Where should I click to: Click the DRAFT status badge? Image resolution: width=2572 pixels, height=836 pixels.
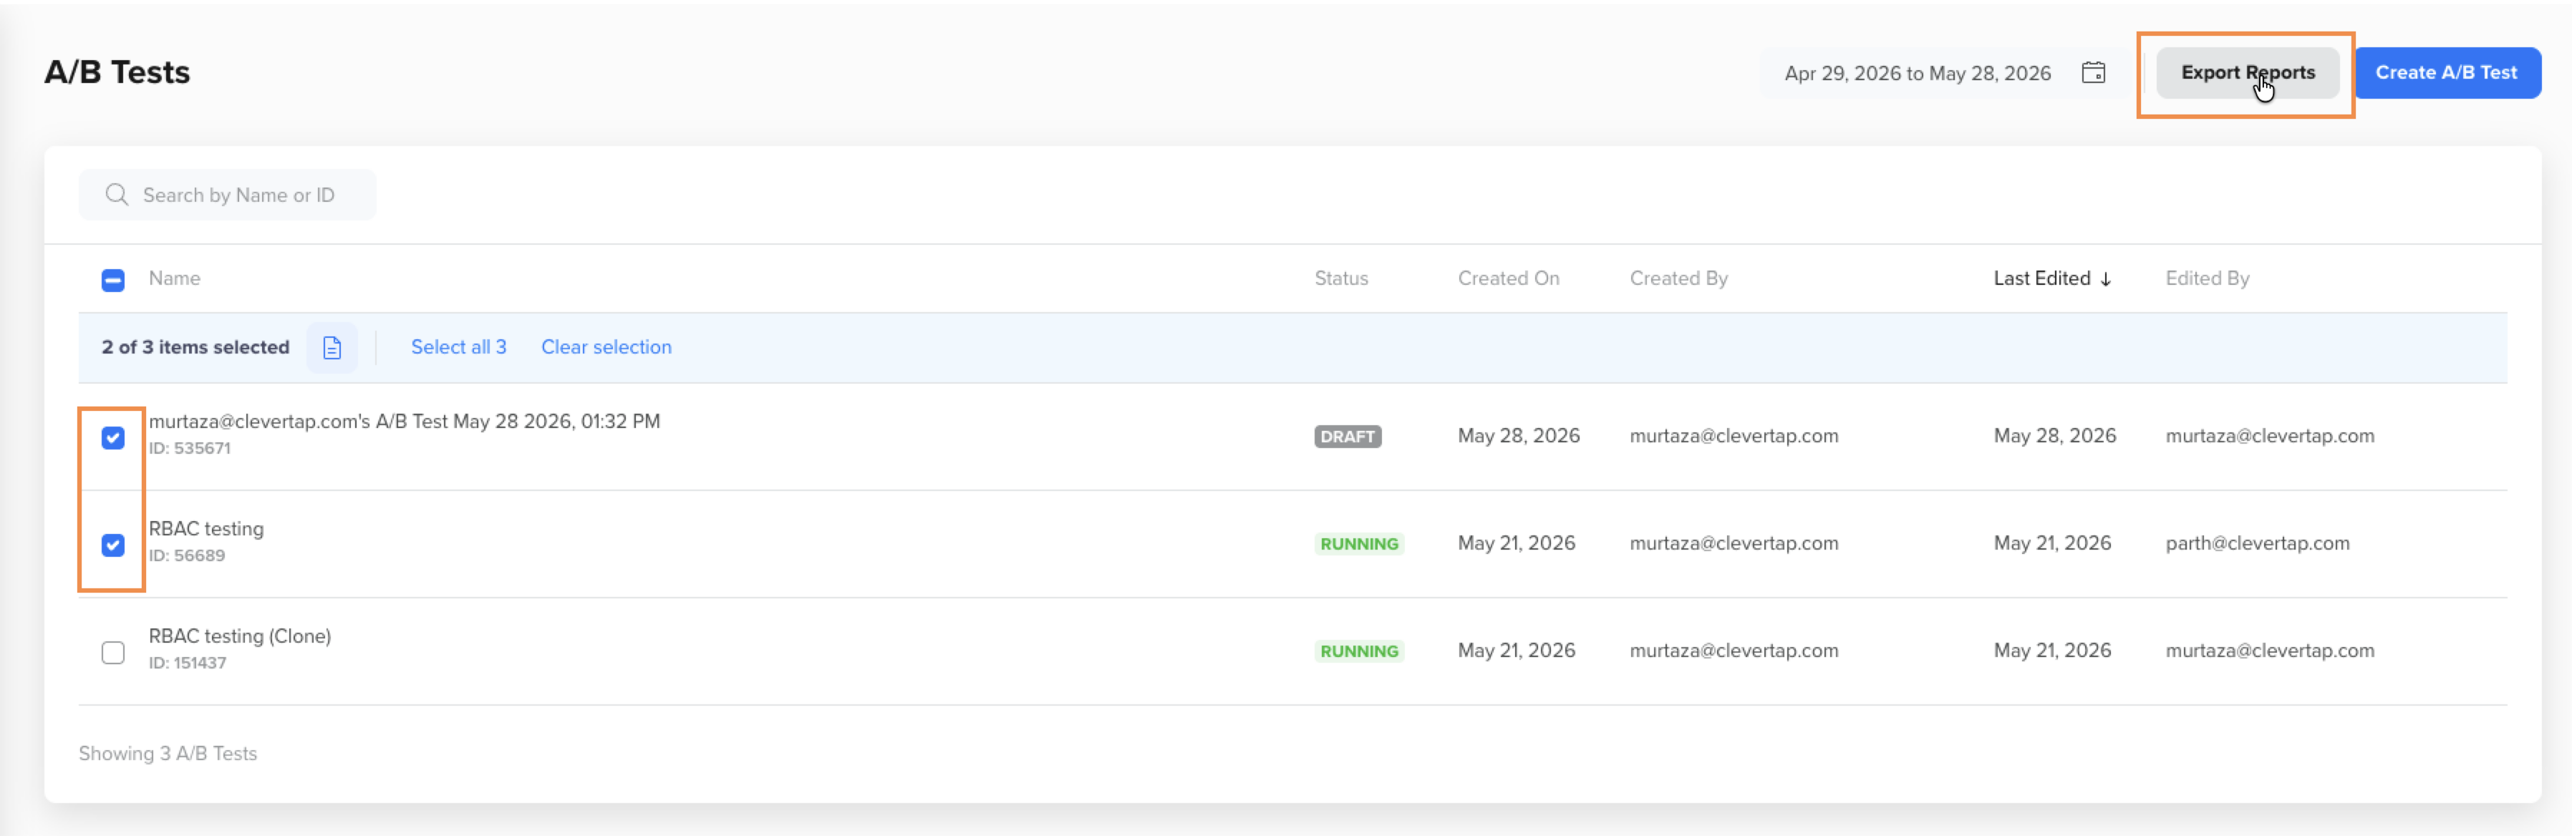(1347, 437)
